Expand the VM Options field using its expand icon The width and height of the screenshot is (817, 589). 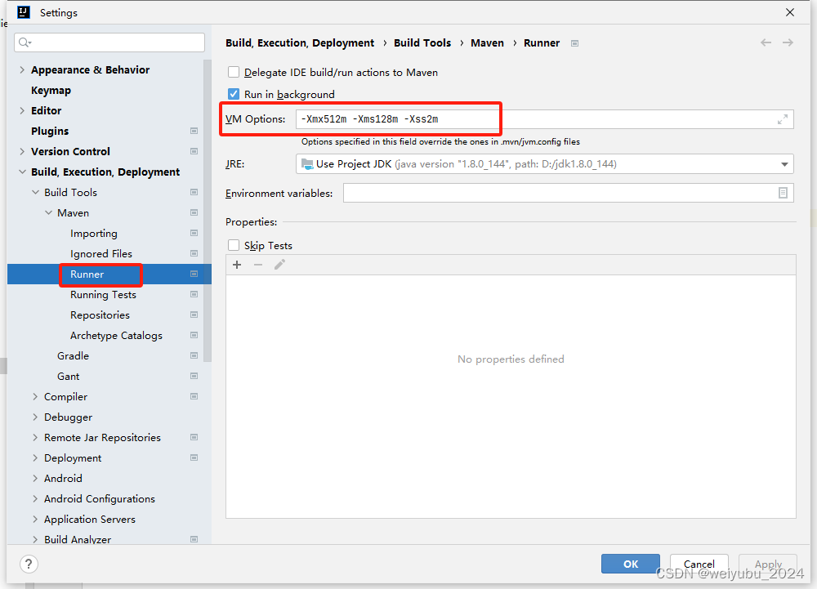pyautogui.click(x=782, y=118)
